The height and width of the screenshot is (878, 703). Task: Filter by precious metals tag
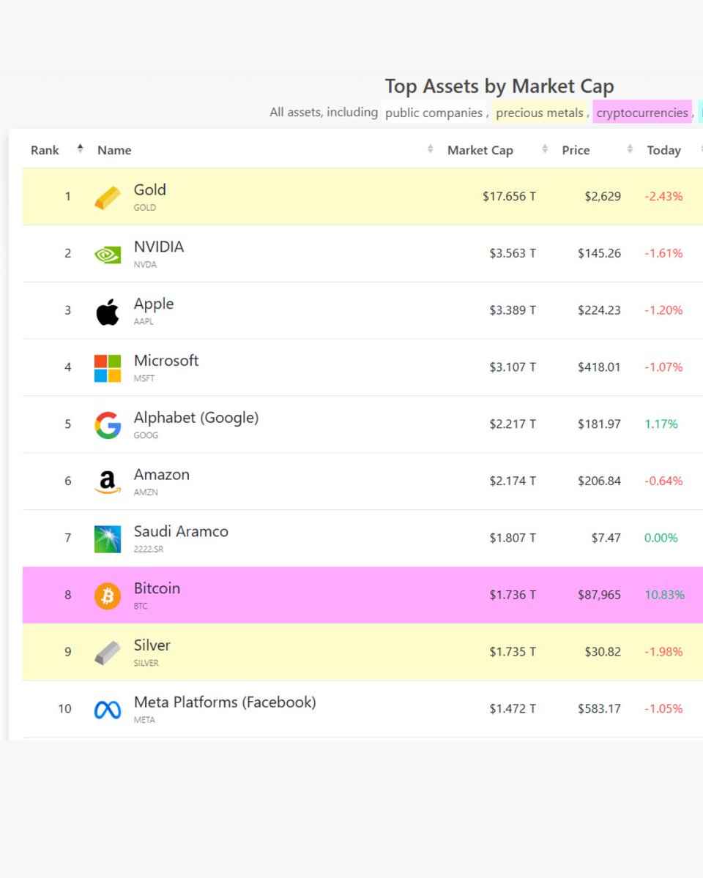(540, 113)
